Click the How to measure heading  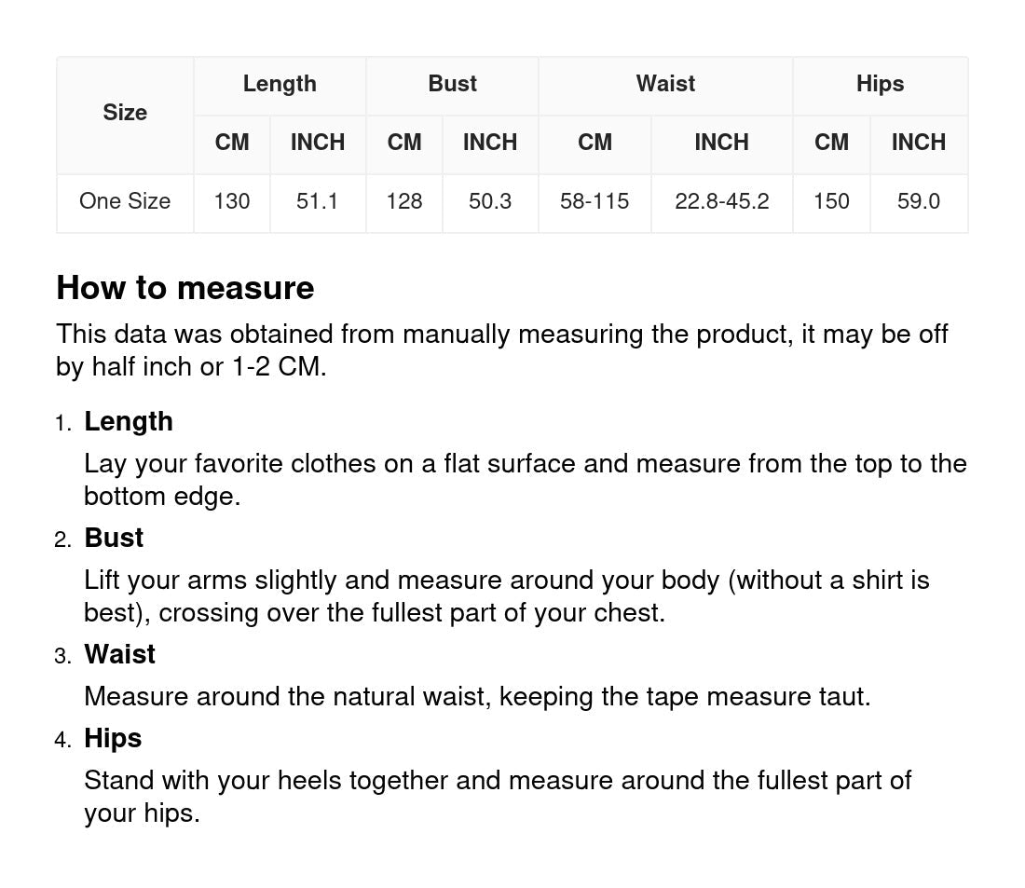point(185,288)
